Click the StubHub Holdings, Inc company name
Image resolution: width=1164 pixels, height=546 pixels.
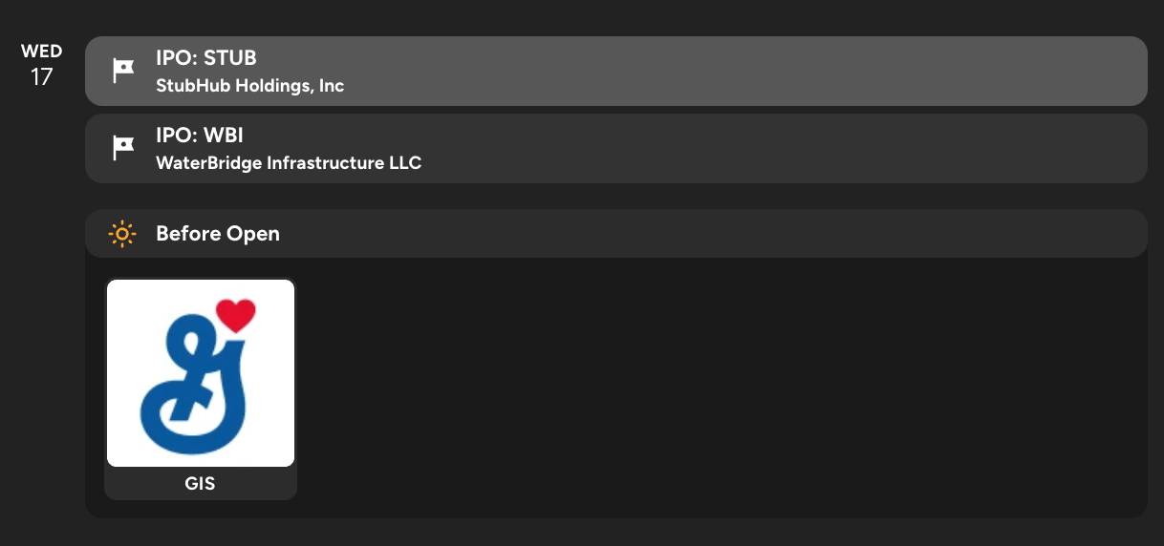tap(249, 86)
